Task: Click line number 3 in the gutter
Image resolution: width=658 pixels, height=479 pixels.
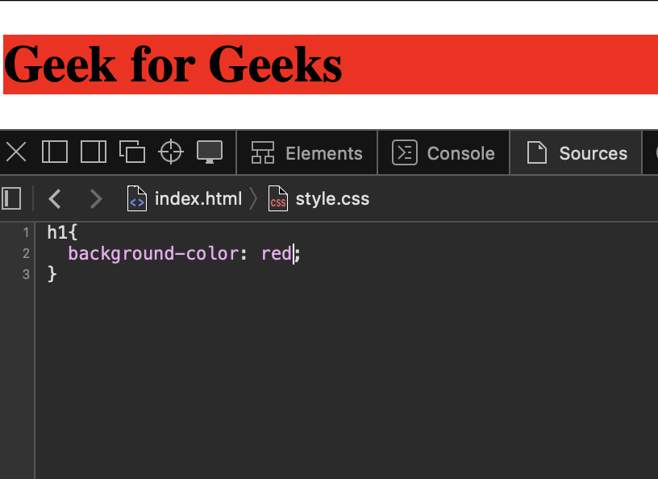Action: 26,274
